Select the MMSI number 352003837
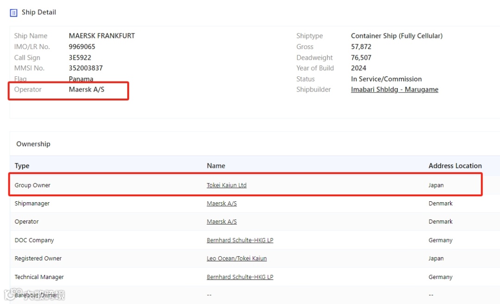Viewport: 500px width, 304px height. pyautogui.click(x=86, y=68)
